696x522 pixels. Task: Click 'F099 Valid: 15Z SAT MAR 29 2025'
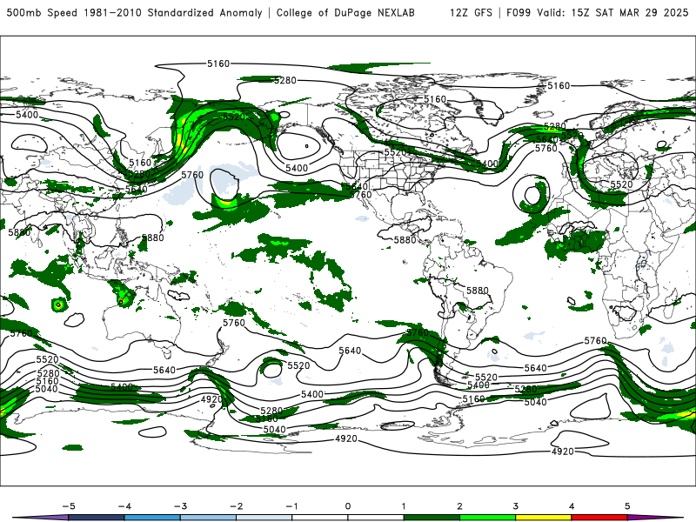coord(598,12)
